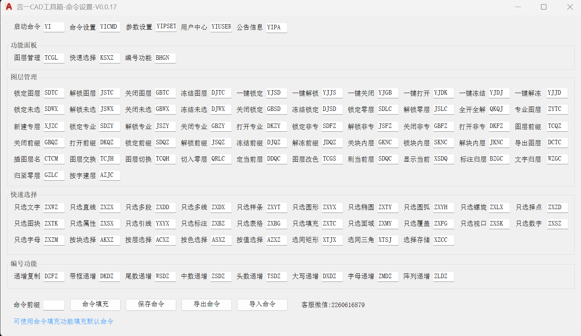Click the 选择存储 field containing XZCC
581x336 pixels.
pyautogui.click(x=443, y=240)
